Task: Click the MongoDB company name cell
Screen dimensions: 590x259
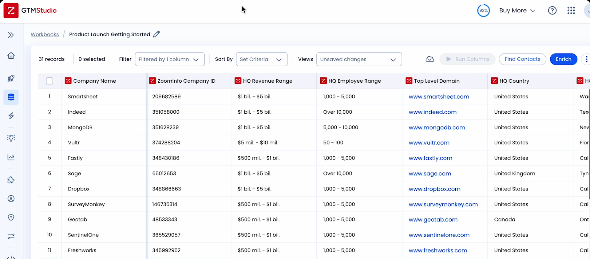Action: pyautogui.click(x=104, y=127)
